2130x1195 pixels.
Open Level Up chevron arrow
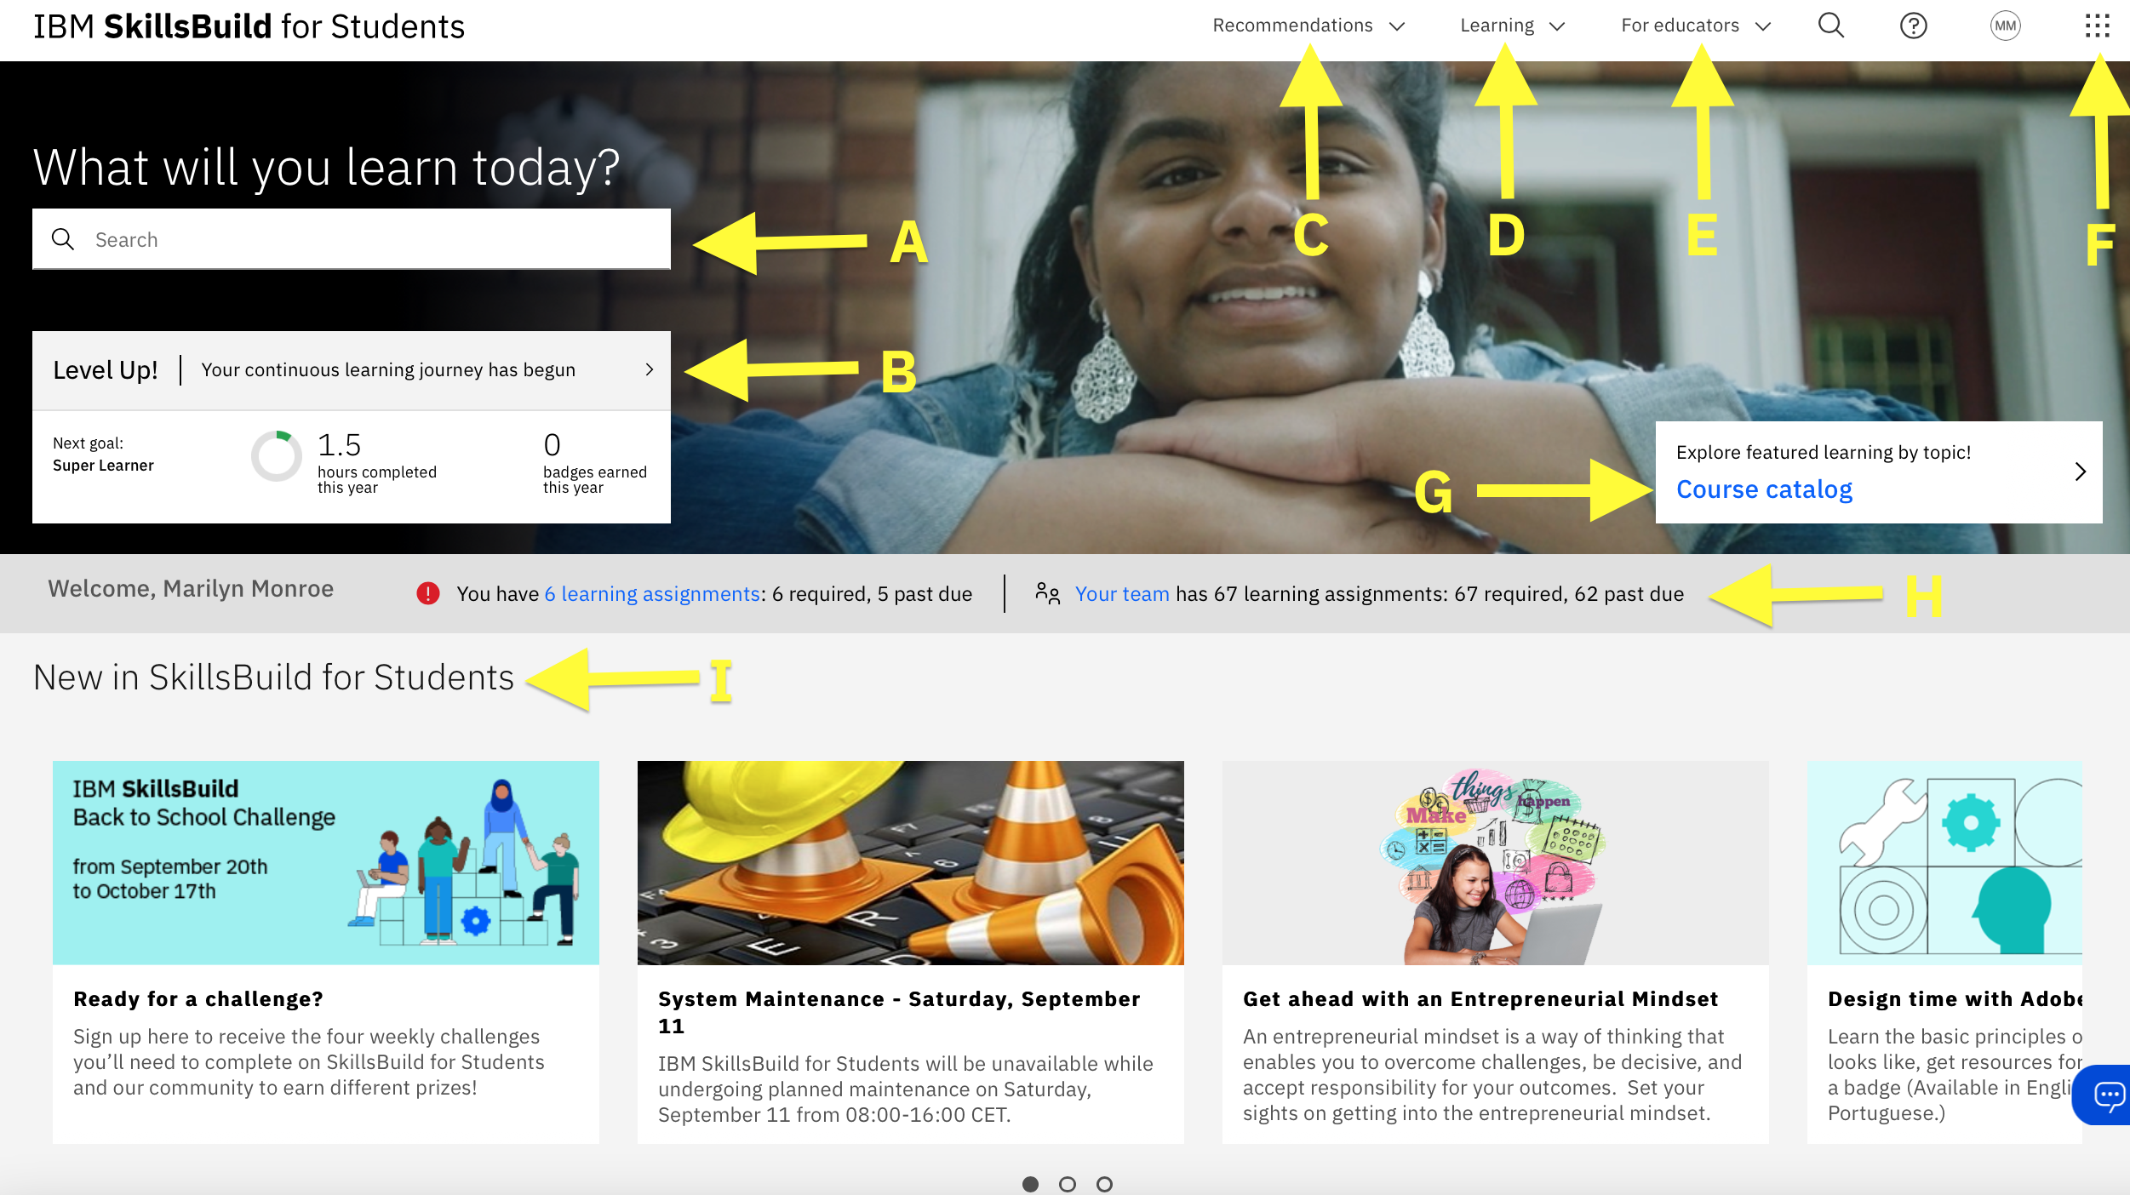[649, 369]
